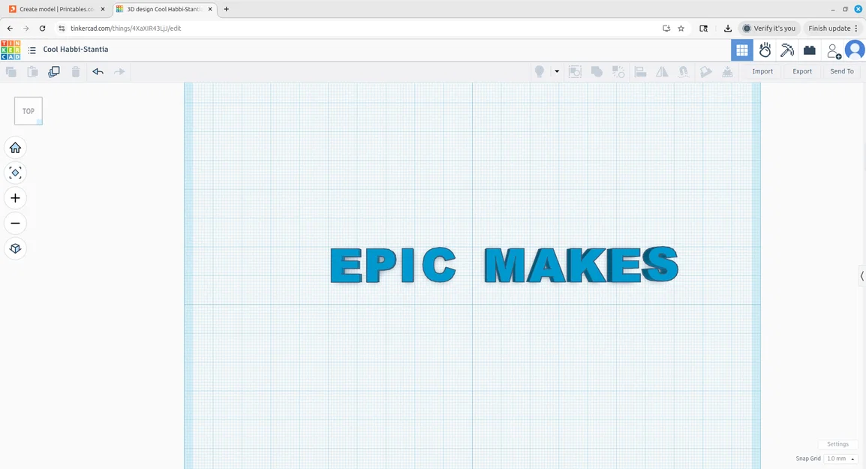Click the magnet icon
The height and width of the screenshot is (469, 866).
pyautogui.click(x=684, y=72)
